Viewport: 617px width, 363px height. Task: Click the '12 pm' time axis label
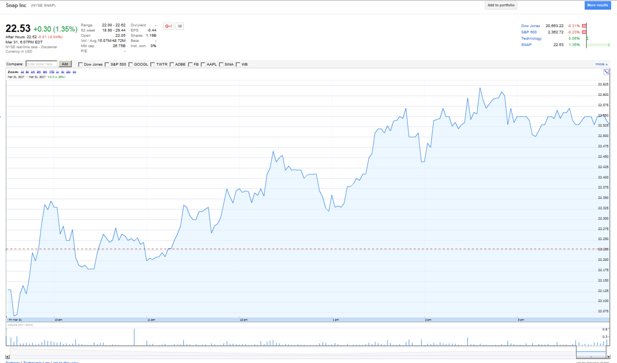point(243,320)
